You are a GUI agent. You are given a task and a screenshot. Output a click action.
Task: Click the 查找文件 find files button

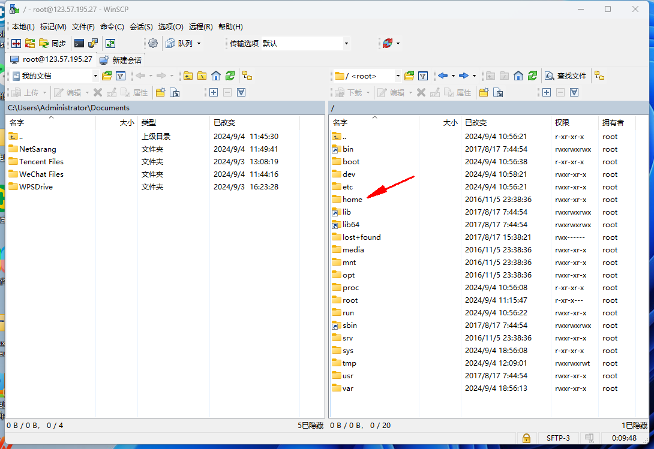(x=566, y=76)
